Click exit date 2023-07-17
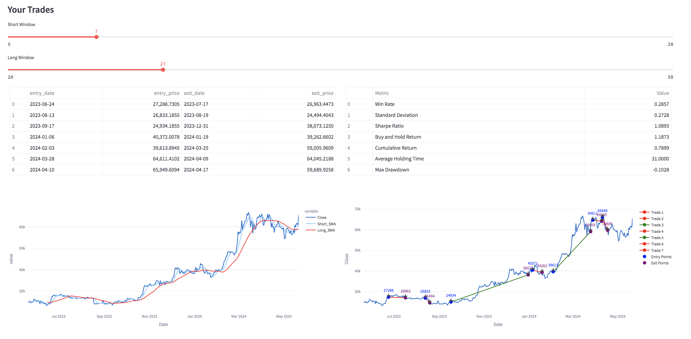Screen dimensions: 691x339 tap(219, 104)
